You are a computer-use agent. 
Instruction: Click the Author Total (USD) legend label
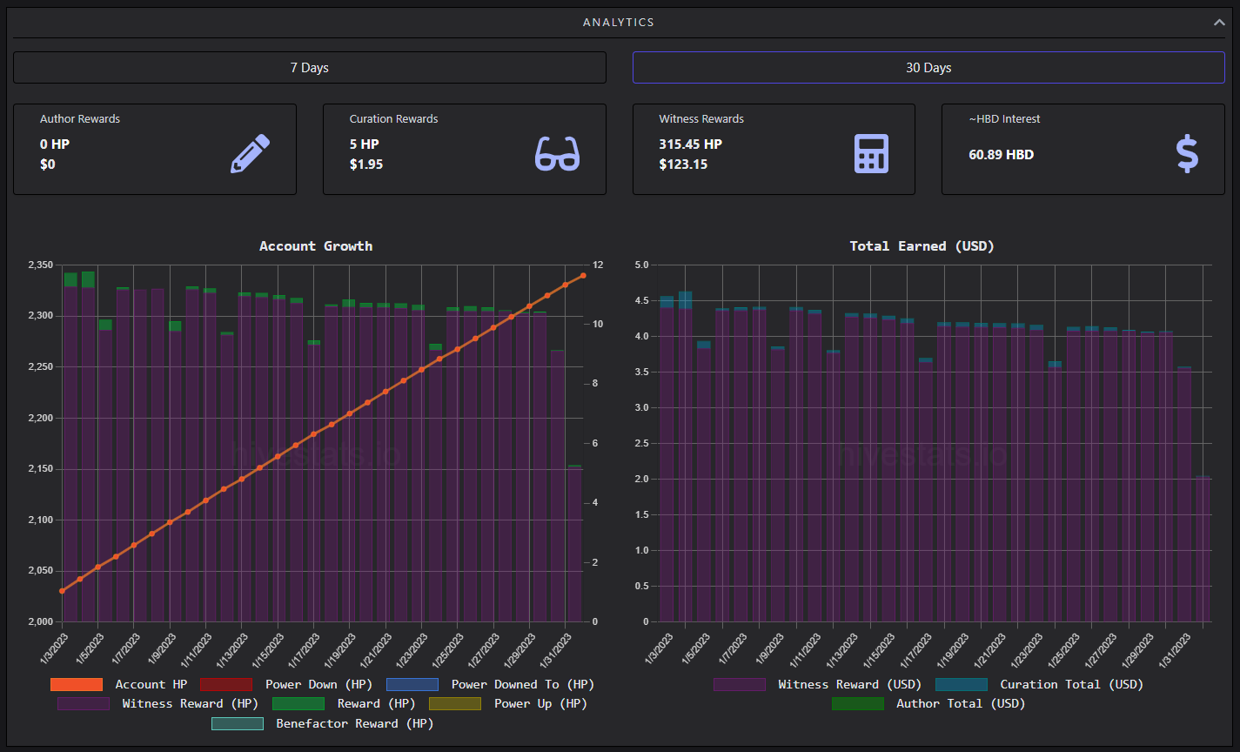tap(961, 703)
